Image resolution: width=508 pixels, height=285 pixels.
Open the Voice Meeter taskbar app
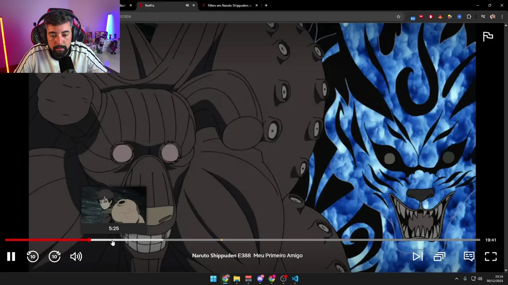click(x=248, y=279)
